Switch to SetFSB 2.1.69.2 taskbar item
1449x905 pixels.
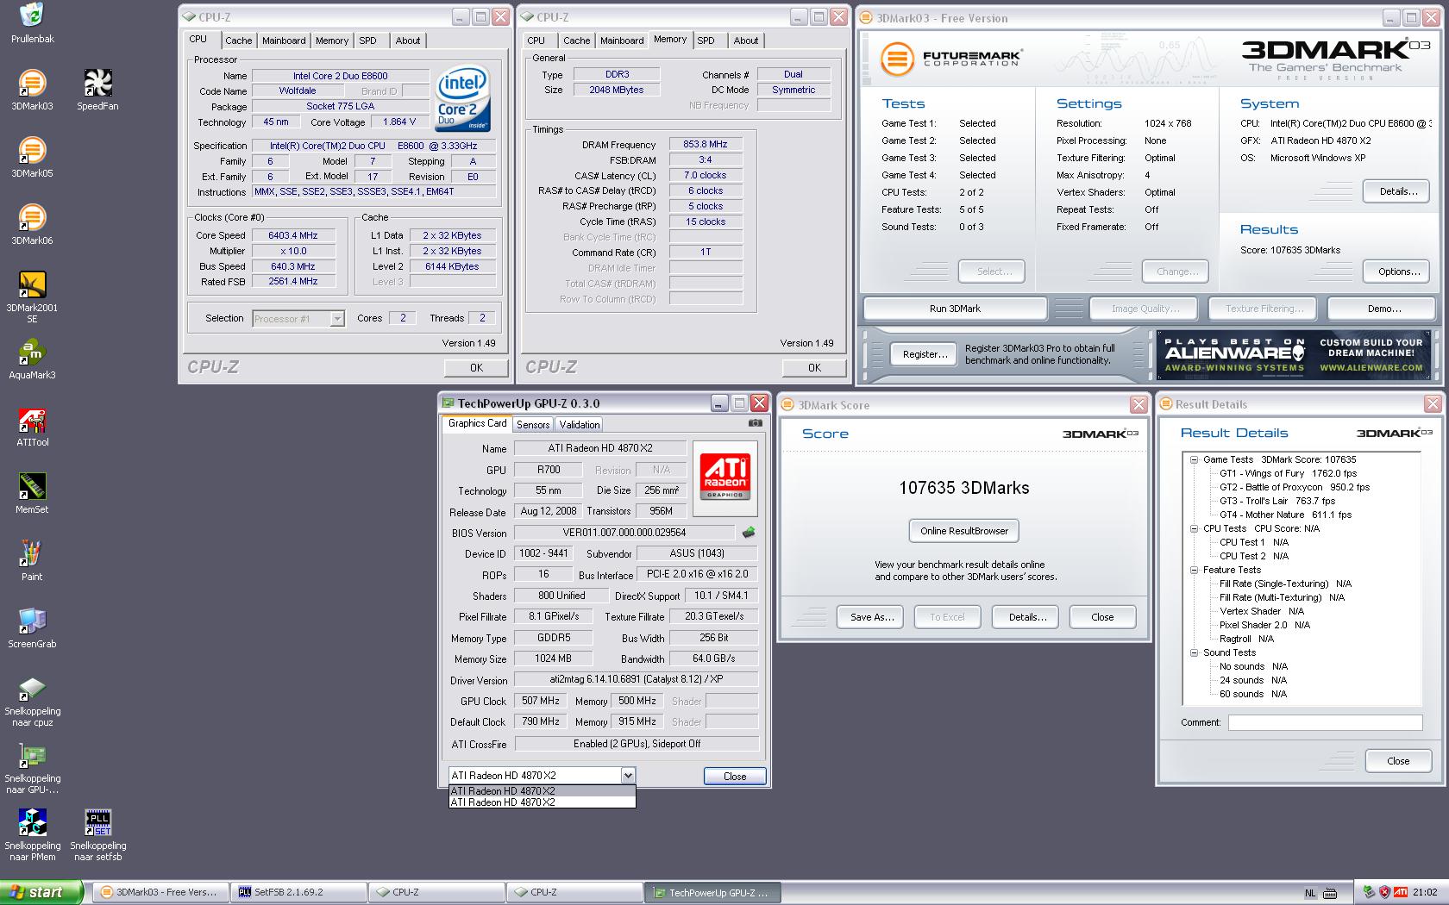tap(298, 892)
